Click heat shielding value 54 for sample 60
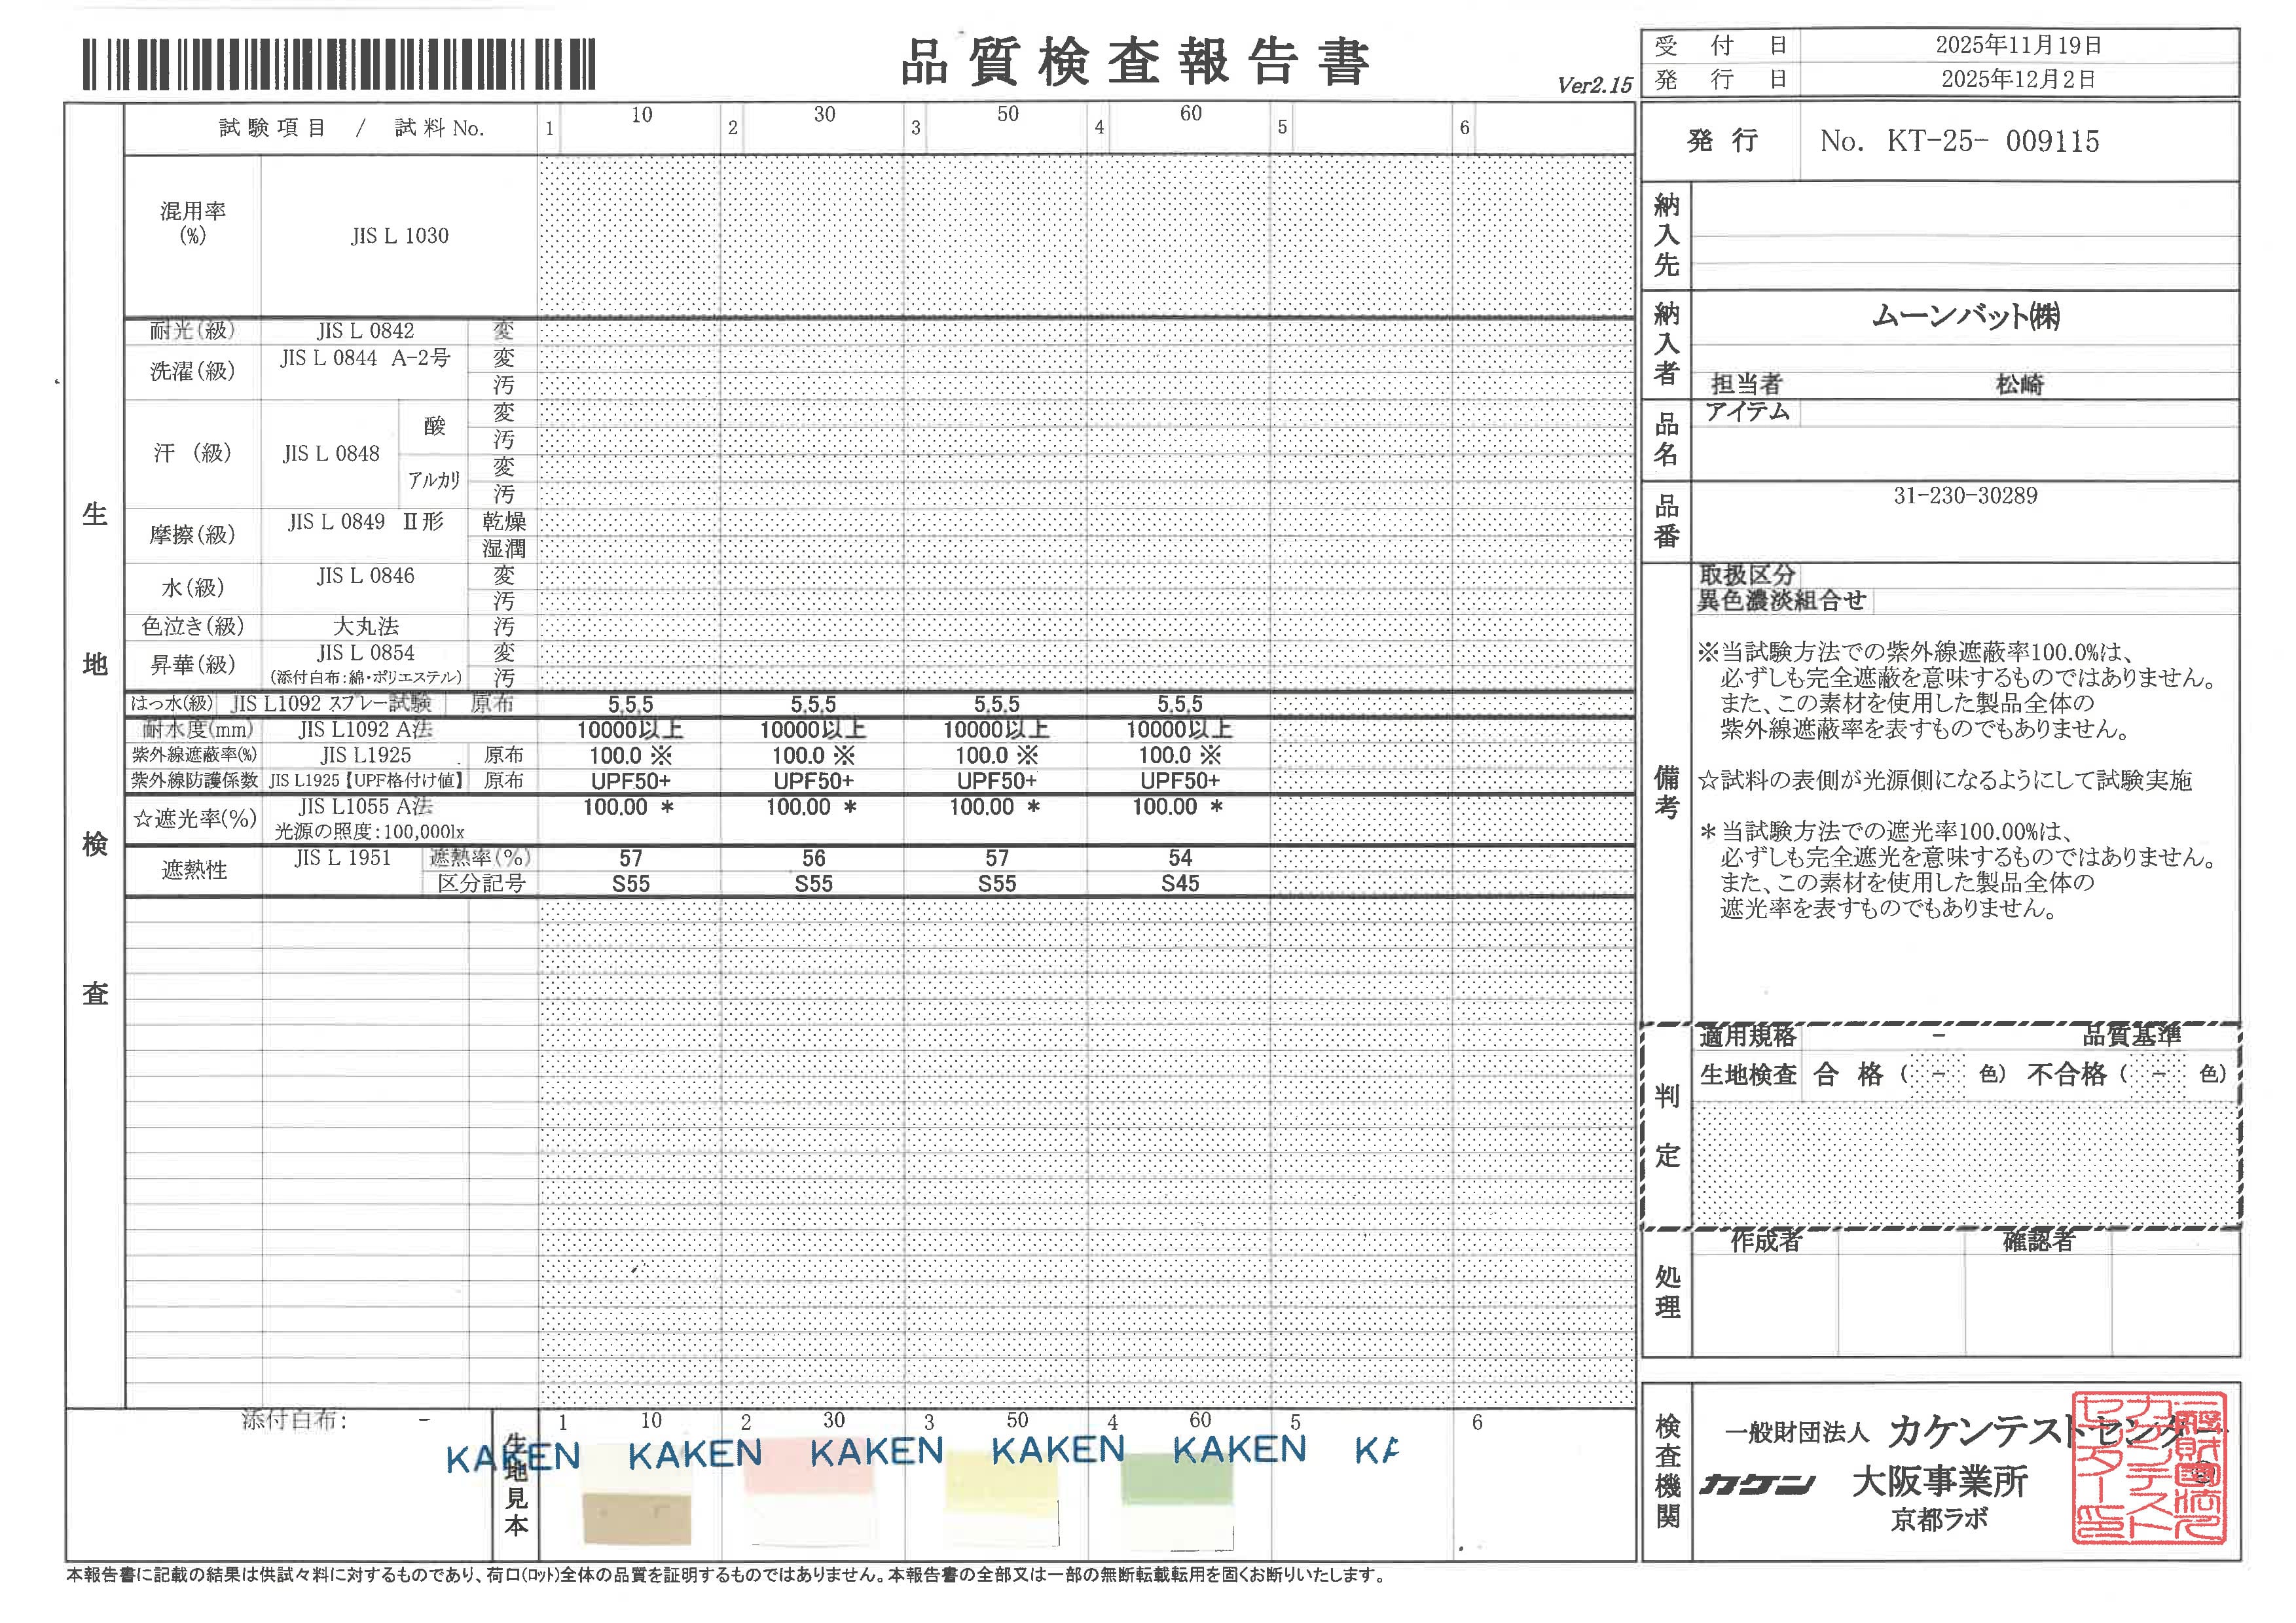This screenshot has width=2296, height=1623. pyautogui.click(x=1180, y=859)
